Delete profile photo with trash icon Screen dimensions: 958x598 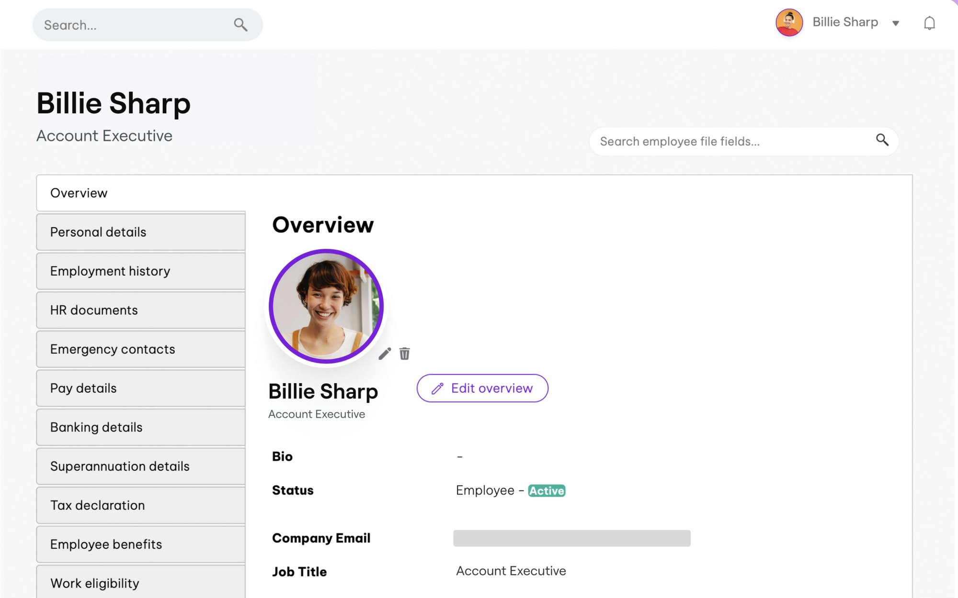pyautogui.click(x=405, y=354)
